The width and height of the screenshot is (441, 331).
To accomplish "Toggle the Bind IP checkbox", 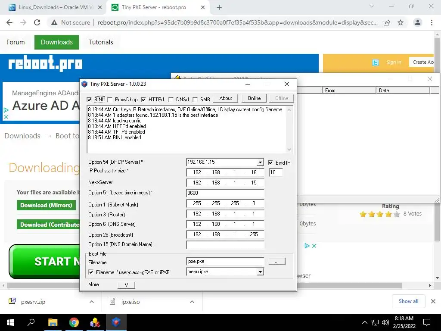I will pos(270,162).
